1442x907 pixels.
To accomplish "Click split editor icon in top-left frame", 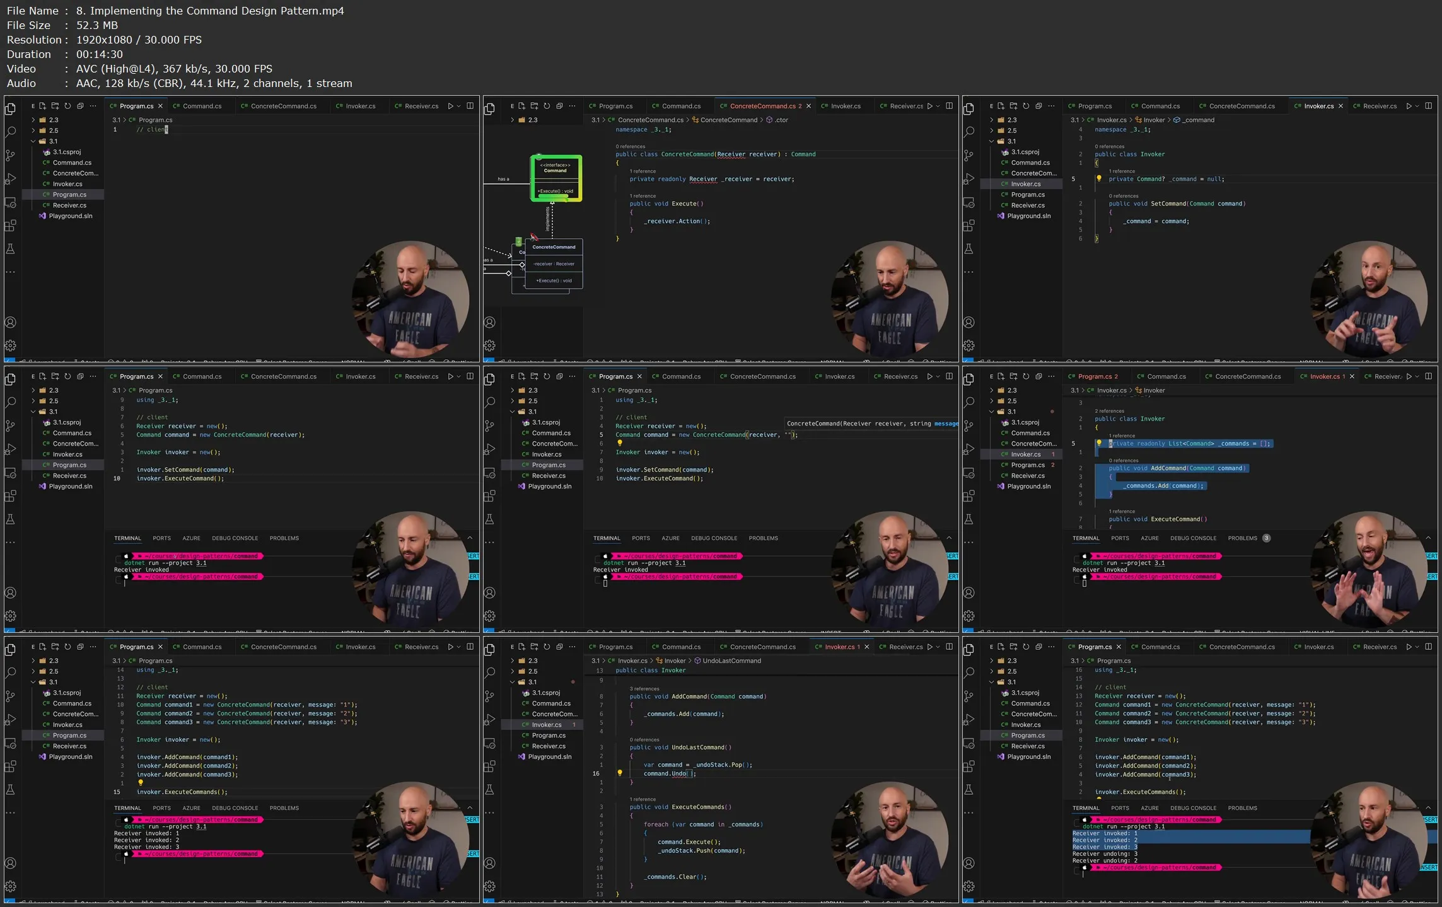I will (470, 106).
